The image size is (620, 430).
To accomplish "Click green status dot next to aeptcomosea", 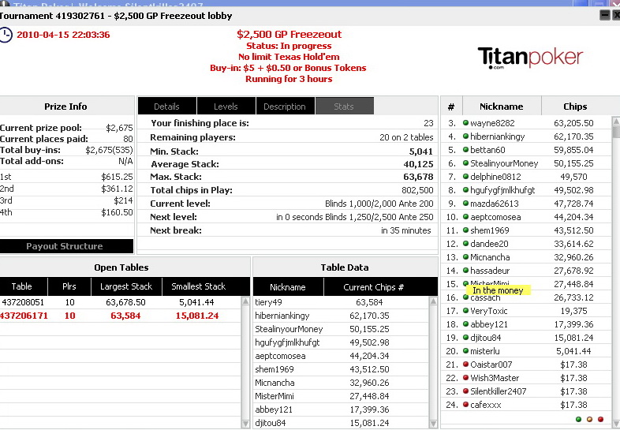I will click(466, 217).
